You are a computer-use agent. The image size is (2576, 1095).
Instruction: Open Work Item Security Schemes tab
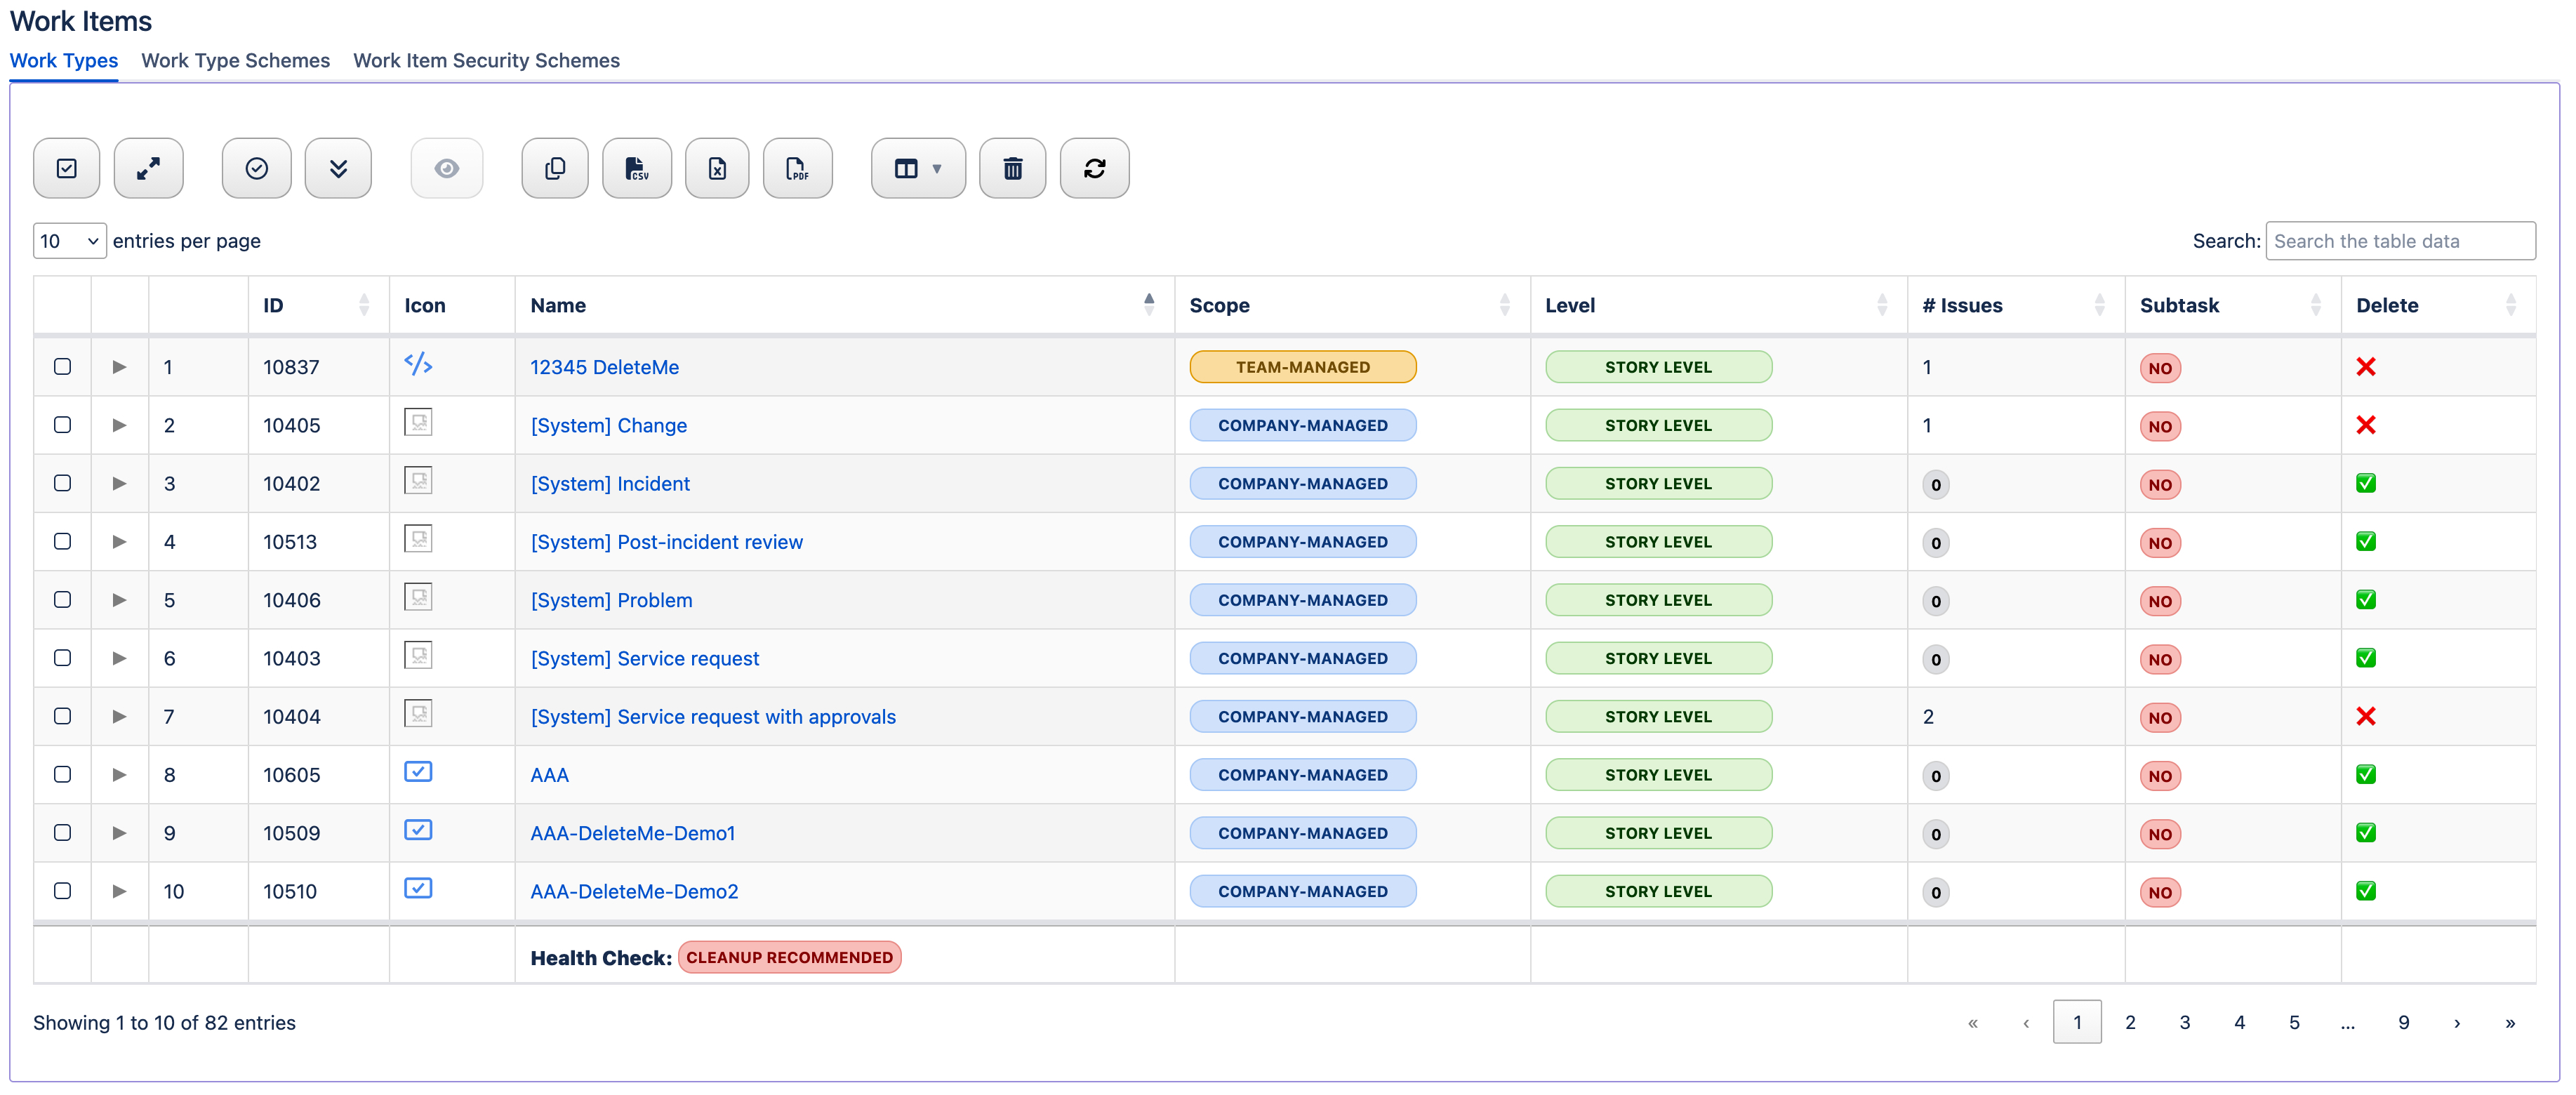point(486,60)
